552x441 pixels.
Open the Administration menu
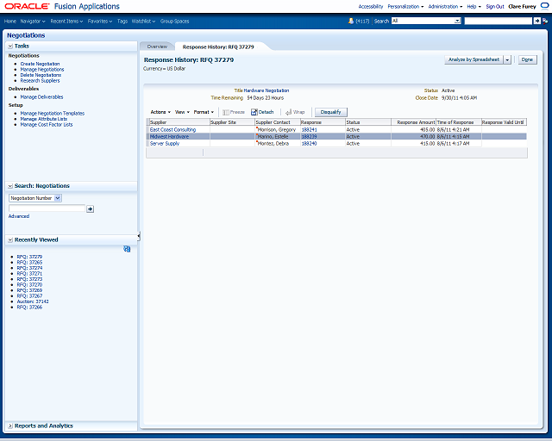445,6
